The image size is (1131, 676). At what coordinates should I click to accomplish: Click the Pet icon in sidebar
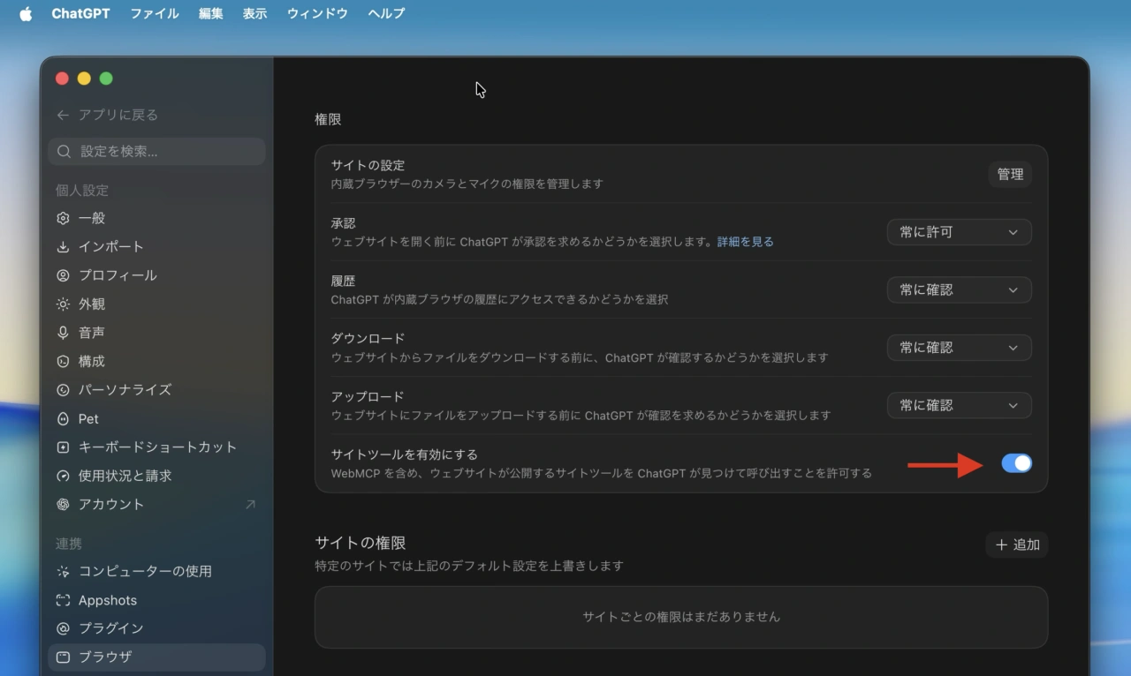point(63,418)
